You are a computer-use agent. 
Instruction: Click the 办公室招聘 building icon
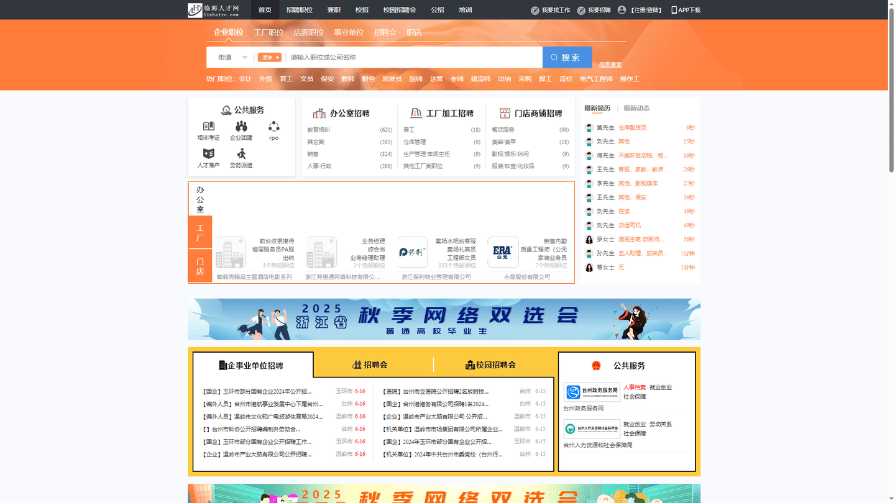coord(319,113)
